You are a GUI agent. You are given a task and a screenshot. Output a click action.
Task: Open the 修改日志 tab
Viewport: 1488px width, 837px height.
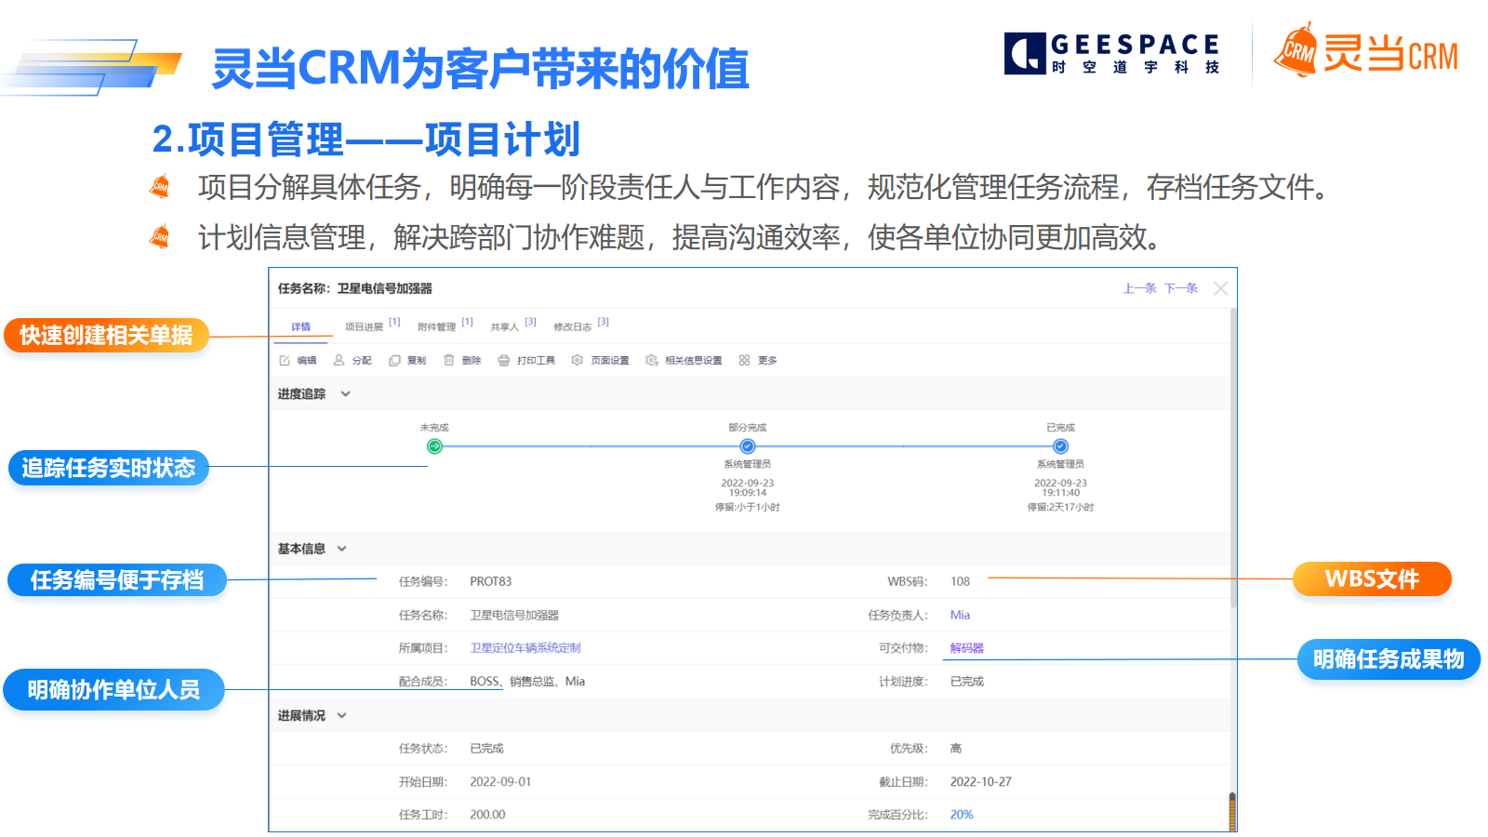(572, 327)
